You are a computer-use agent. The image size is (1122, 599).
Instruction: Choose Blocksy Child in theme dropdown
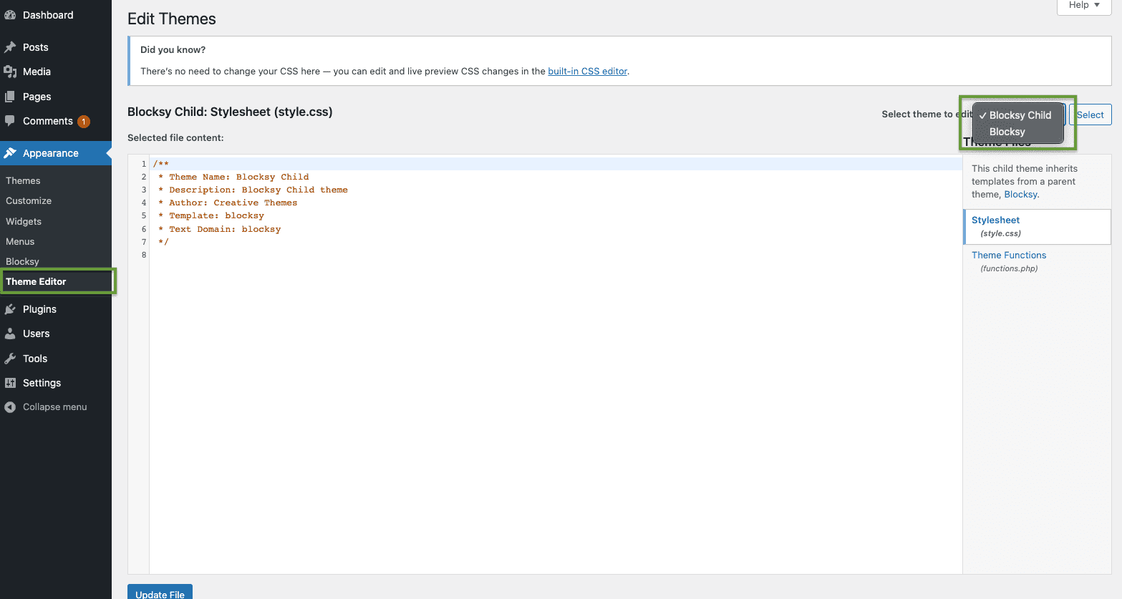coord(1018,115)
